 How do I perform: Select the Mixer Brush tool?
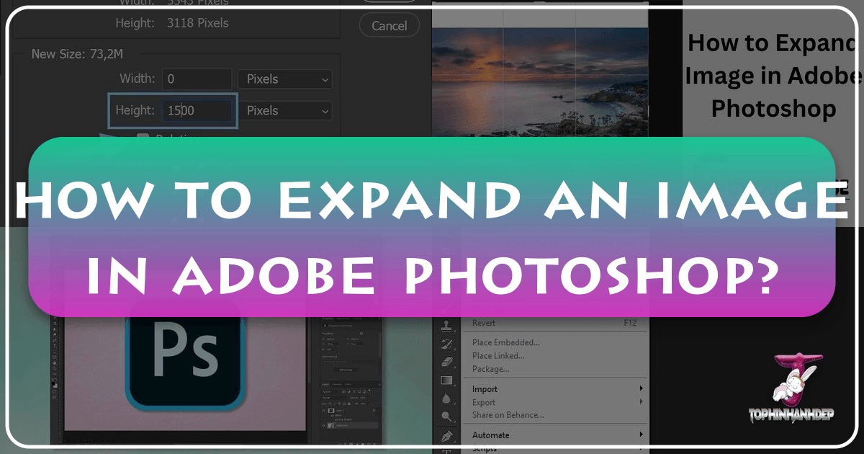(446, 344)
